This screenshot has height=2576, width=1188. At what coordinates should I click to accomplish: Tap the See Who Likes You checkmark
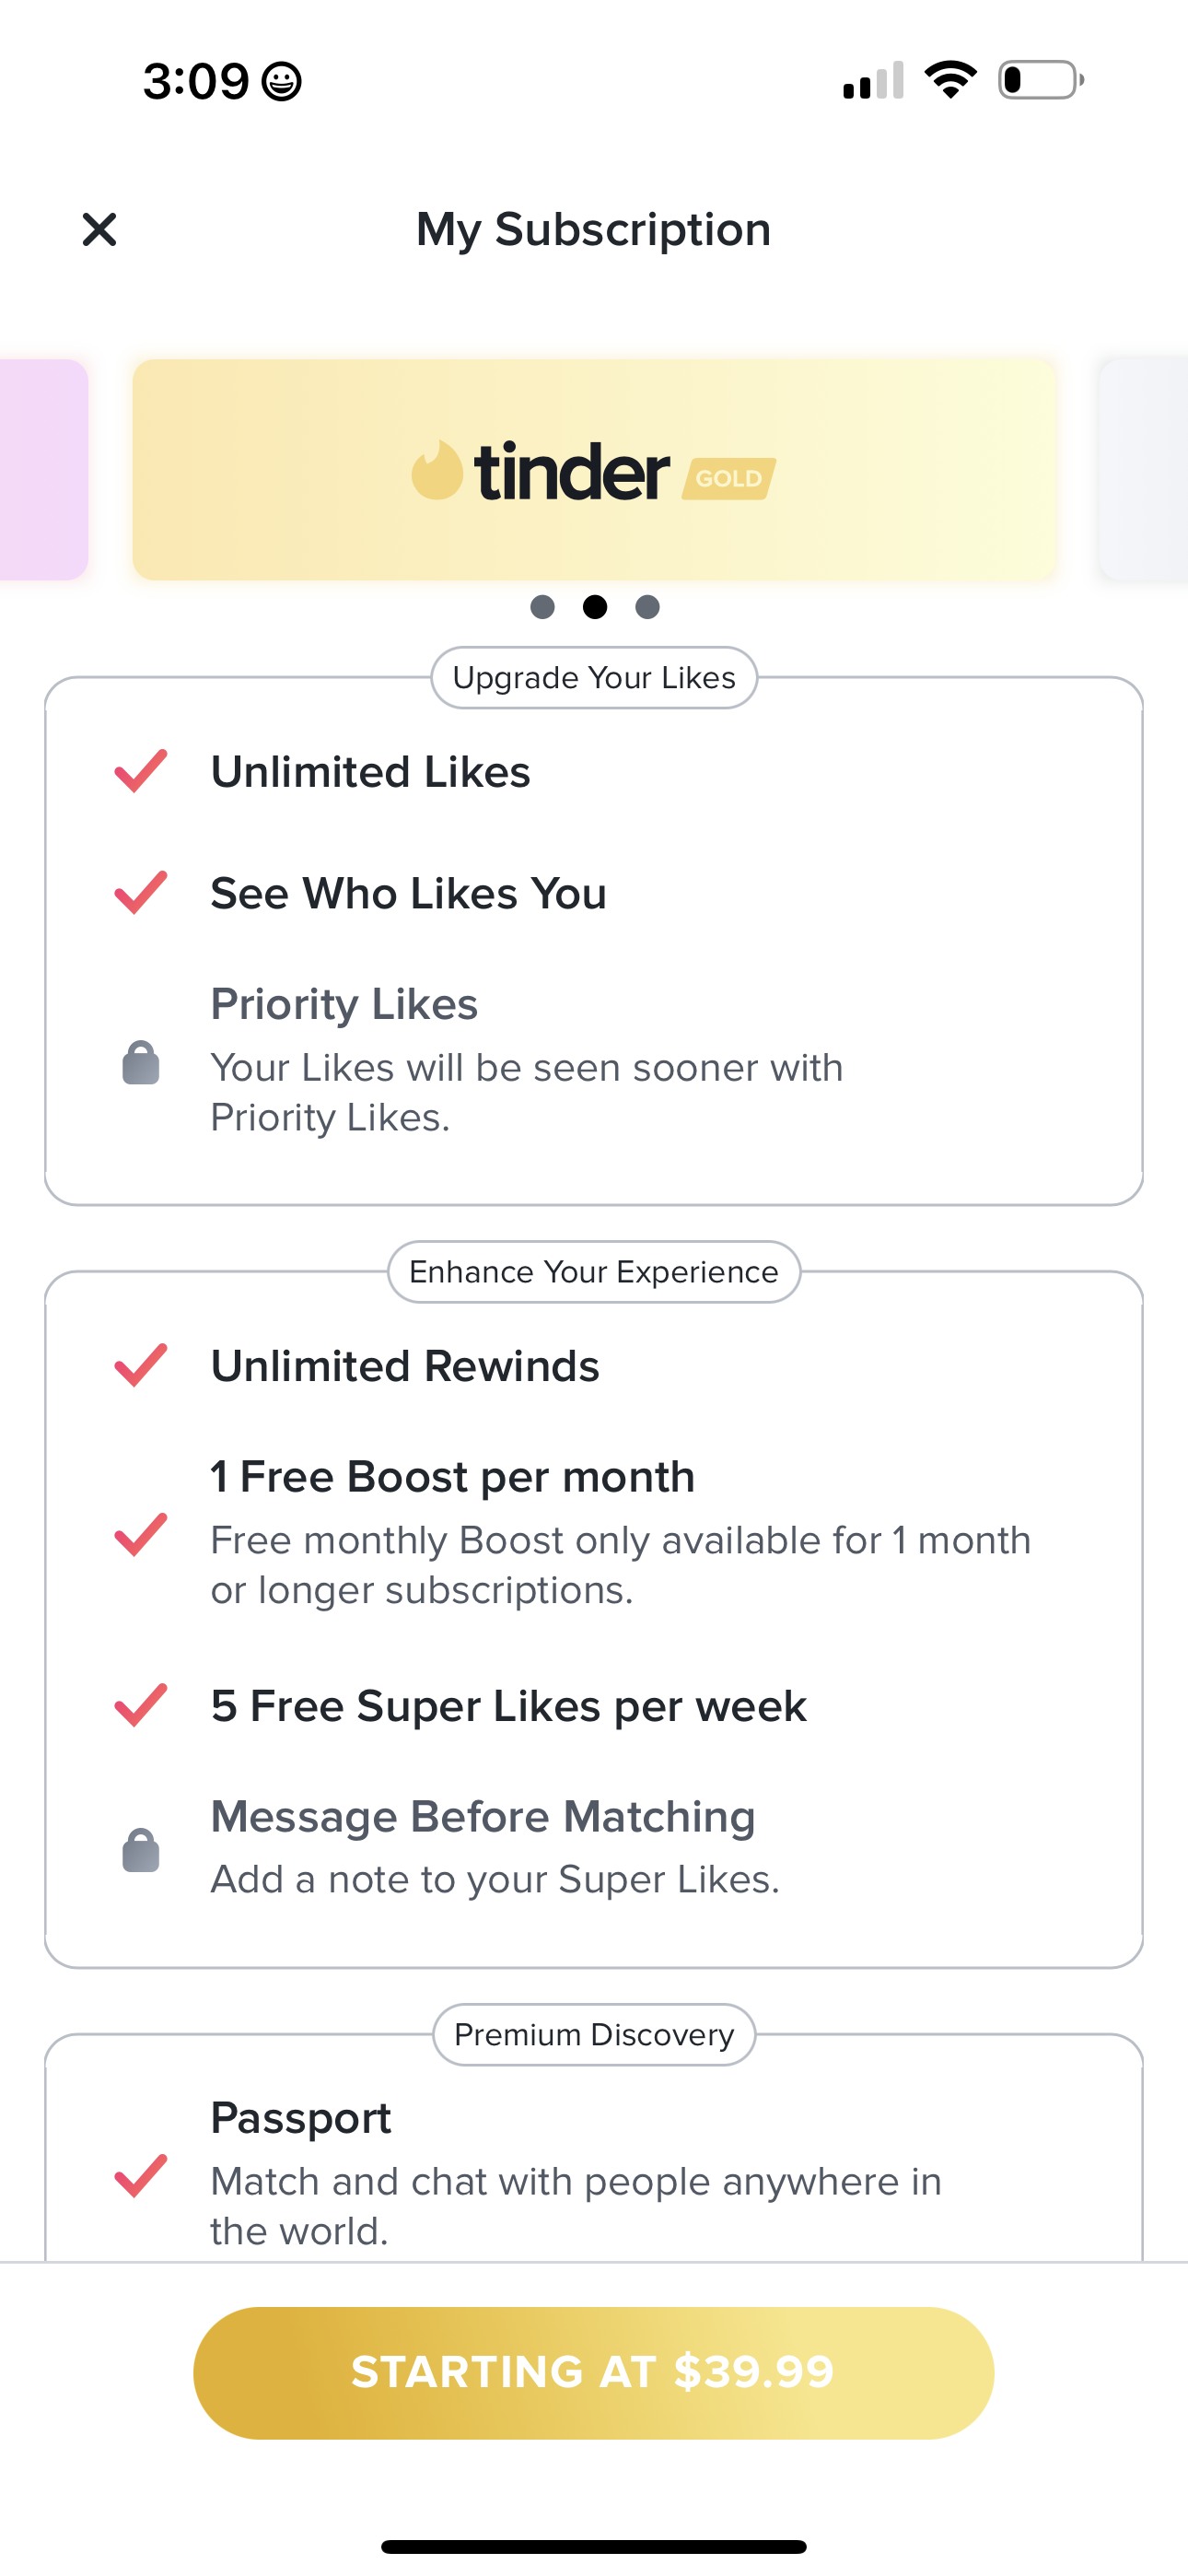(141, 892)
